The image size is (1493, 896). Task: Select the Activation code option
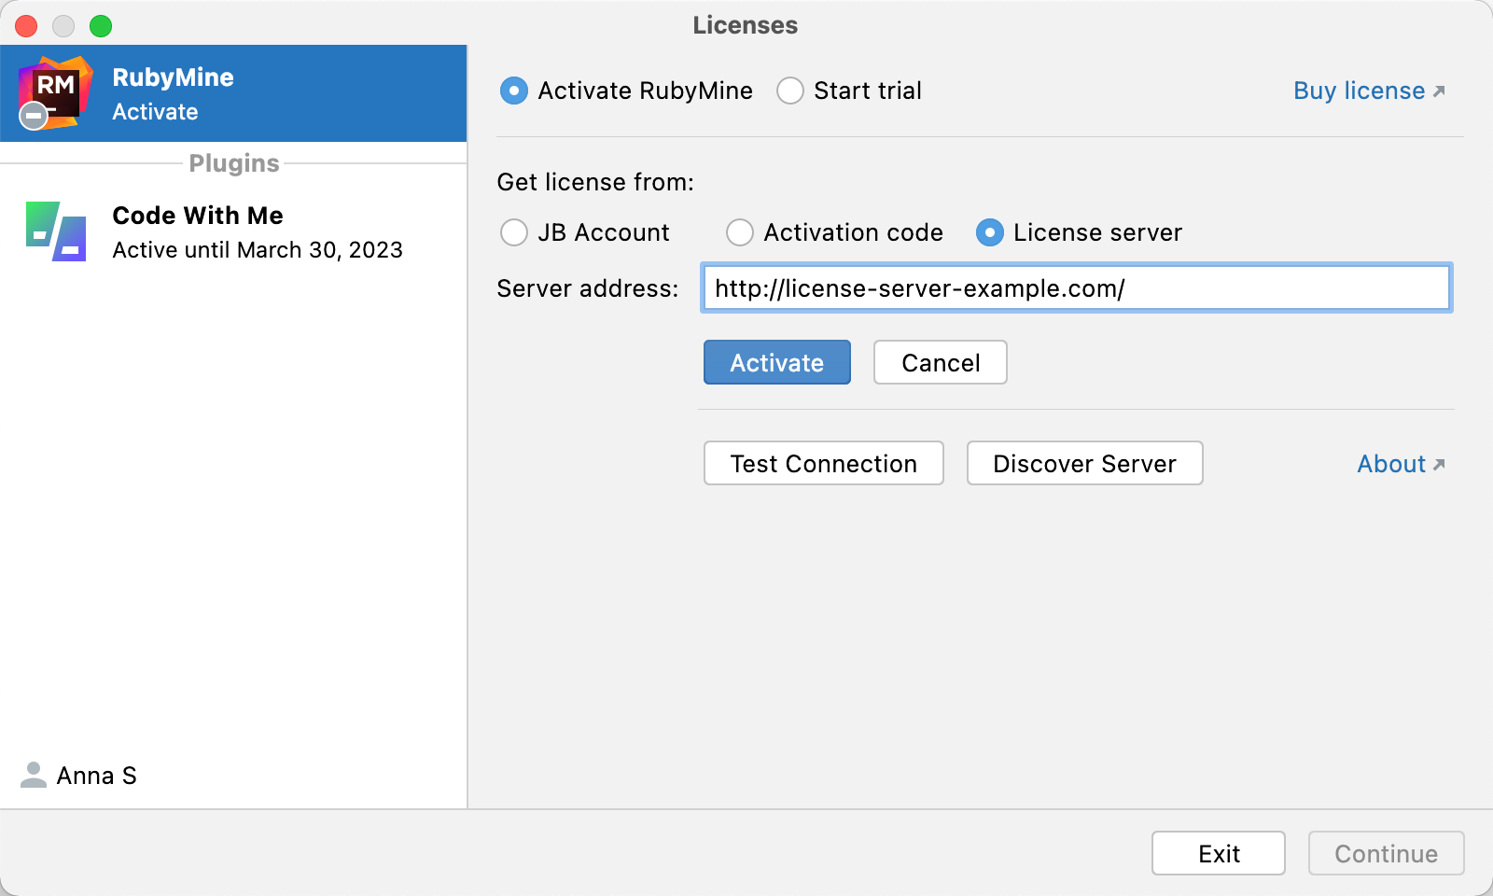pos(740,232)
